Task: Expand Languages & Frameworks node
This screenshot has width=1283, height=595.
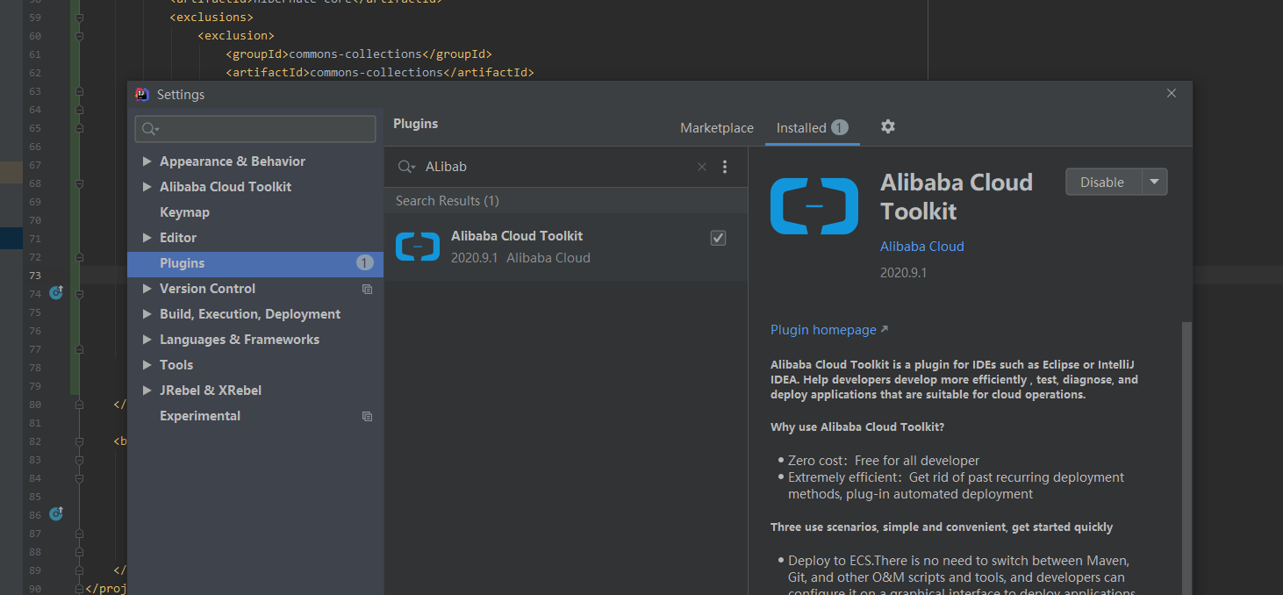Action: (x=147, y=340)
